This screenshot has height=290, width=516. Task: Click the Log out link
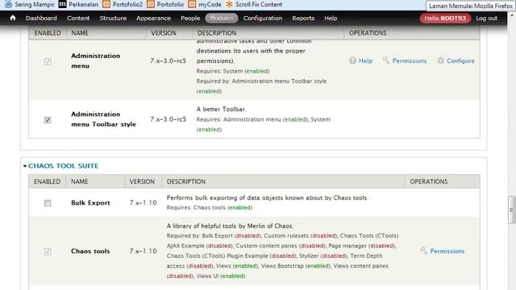486,18
